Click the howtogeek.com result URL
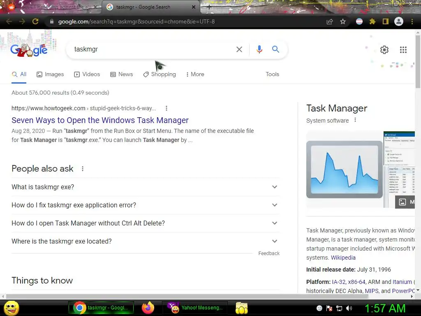This screenshot has width=421, height=316. [83, 108]
